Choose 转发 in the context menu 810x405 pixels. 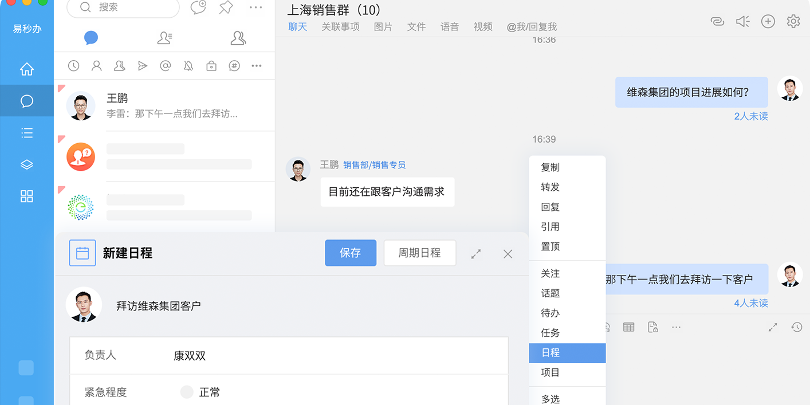click(551, 187)
